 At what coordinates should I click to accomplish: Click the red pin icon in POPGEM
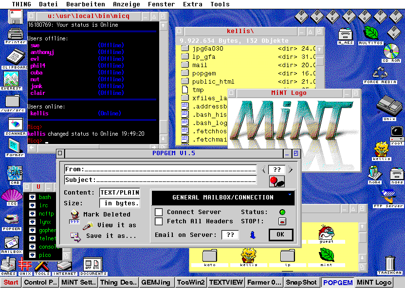277,181
